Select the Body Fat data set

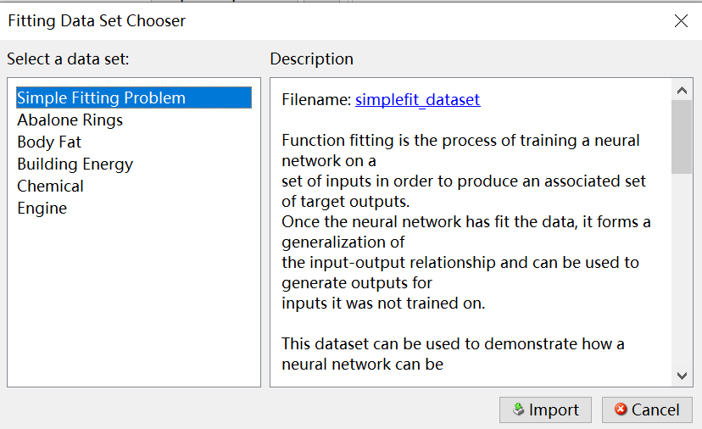coord(49,142)
